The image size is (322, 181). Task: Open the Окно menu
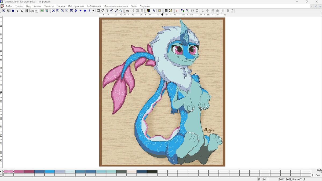pyautogui.click(x=134, y=6)
